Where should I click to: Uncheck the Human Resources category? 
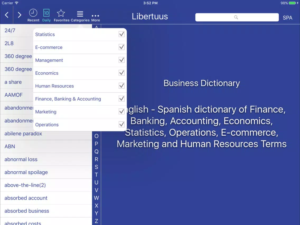click(121, 86)
